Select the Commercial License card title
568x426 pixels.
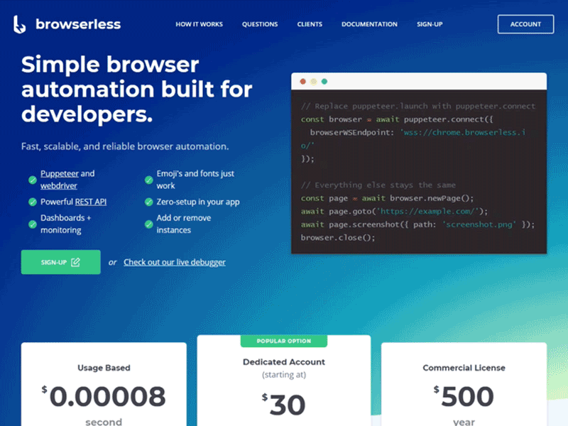pos(464,368)
